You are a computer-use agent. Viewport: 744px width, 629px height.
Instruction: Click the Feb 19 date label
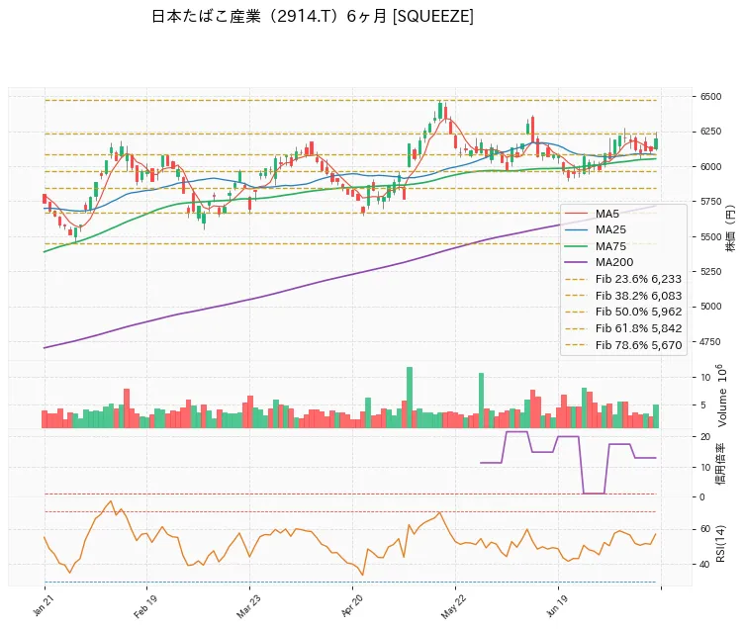pos(144,606)
